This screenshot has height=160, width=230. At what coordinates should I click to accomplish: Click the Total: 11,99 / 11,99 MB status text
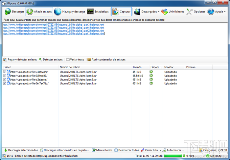[x=149, y=156]
